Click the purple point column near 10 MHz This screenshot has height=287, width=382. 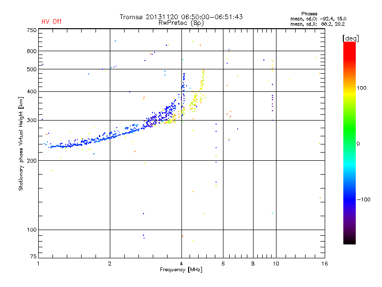(272, 102)
